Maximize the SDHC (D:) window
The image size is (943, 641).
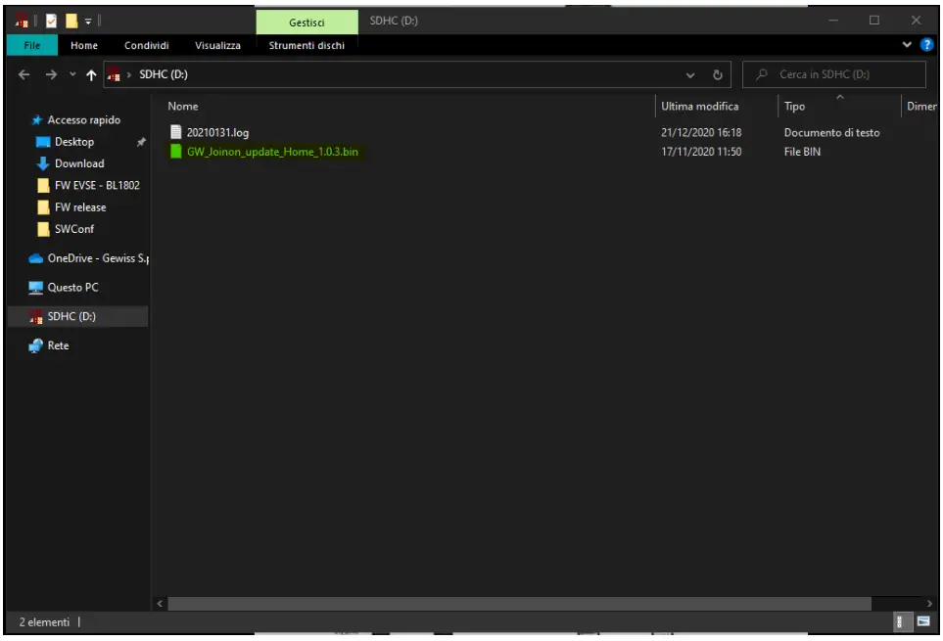pyautogui.click(x=873, y=21)
